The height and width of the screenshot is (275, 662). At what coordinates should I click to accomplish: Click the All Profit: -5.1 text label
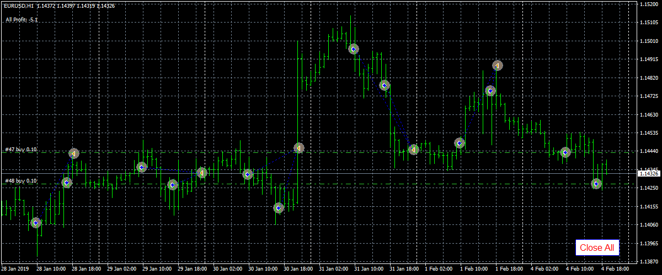click(x=22, y=20)
